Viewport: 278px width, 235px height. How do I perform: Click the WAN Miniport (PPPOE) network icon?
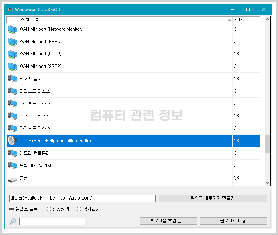(x=12, y=42)
